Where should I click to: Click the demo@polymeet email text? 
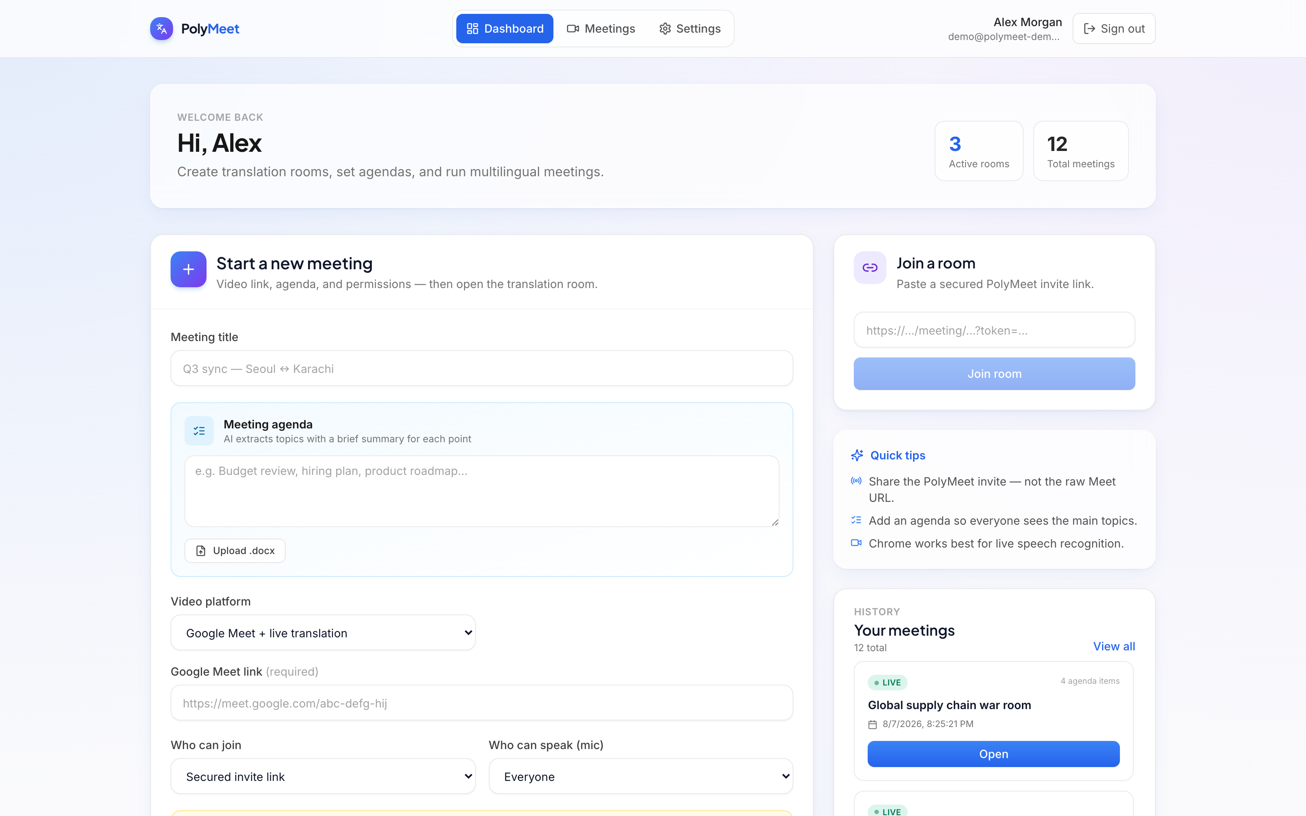[1004, 37]
